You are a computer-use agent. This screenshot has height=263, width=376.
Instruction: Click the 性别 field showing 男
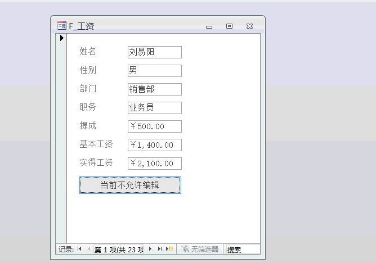[154, 71]
